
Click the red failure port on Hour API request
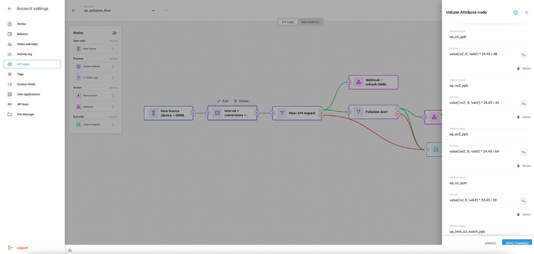[x=321, y=116]
